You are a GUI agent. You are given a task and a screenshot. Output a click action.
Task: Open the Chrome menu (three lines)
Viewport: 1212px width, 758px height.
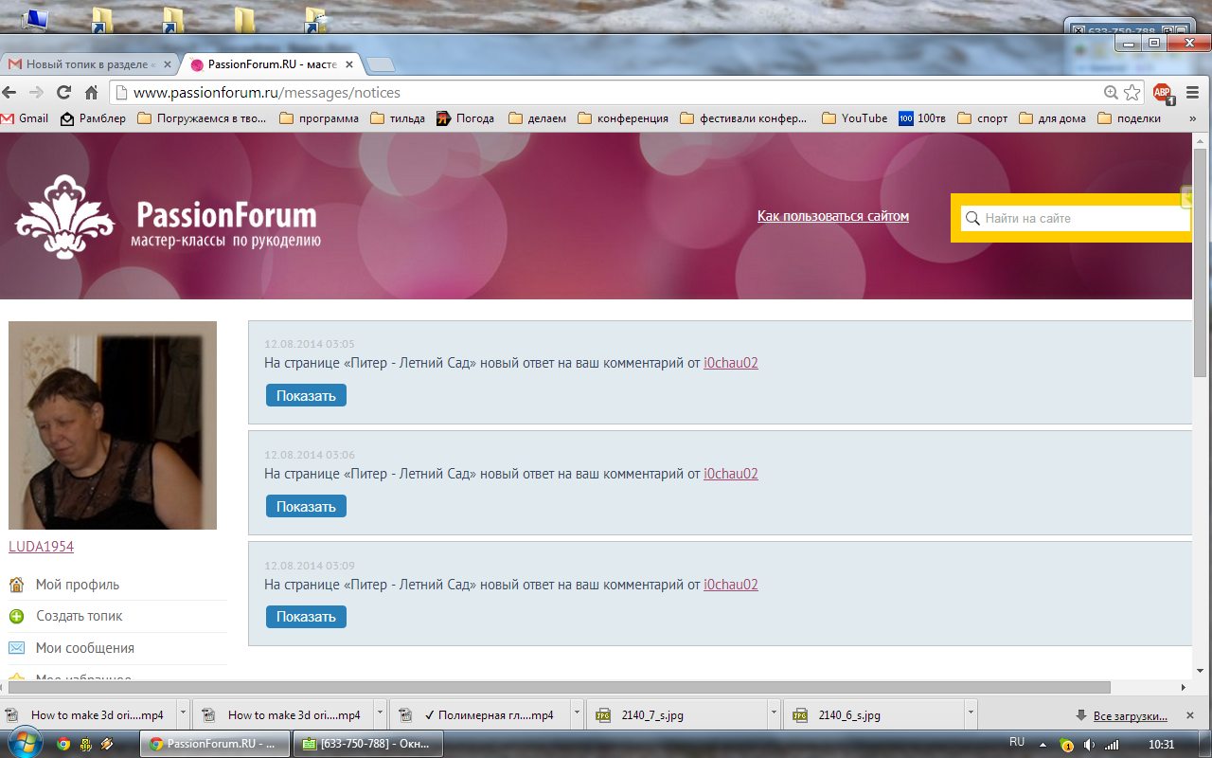(1193, 93)
